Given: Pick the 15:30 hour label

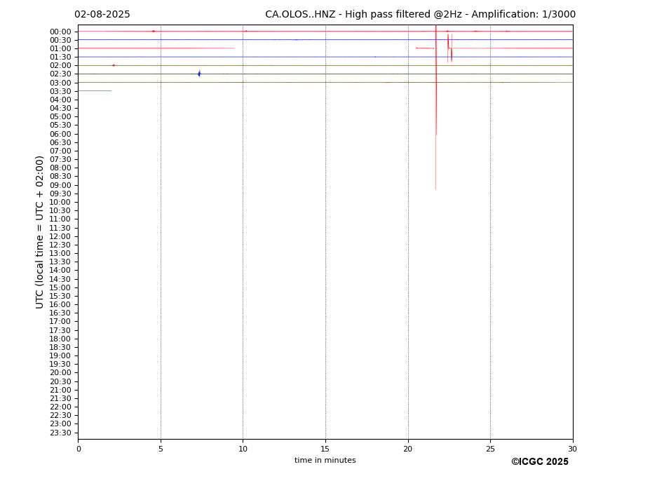Looking at the screenshot, I should tap(60, 296).
